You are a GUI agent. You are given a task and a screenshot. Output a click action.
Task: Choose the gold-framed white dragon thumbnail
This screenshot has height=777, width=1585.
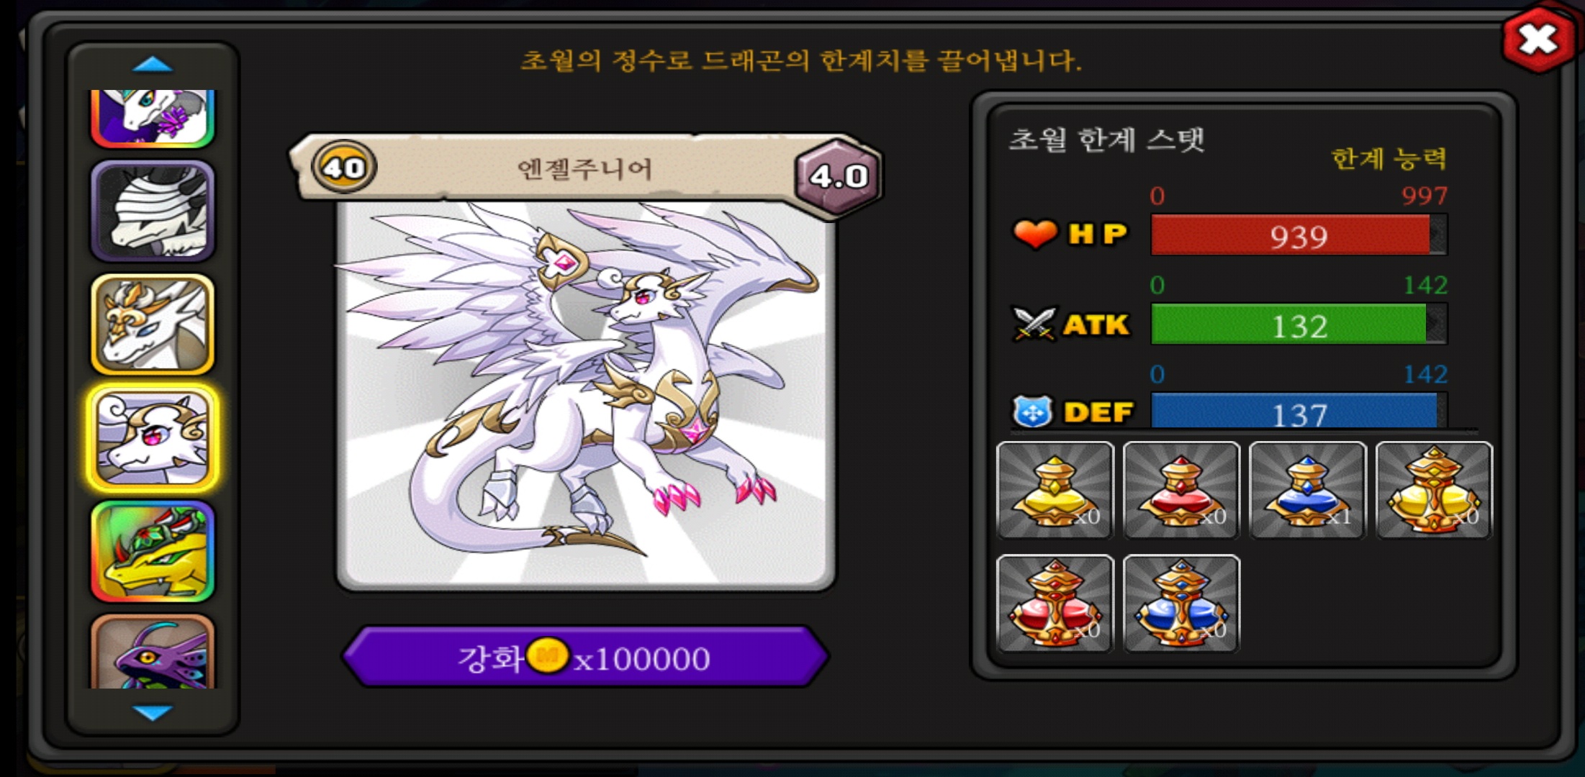(x=153, y=324)
